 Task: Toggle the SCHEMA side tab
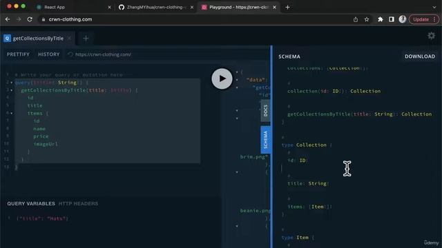[x=265, y=140]
